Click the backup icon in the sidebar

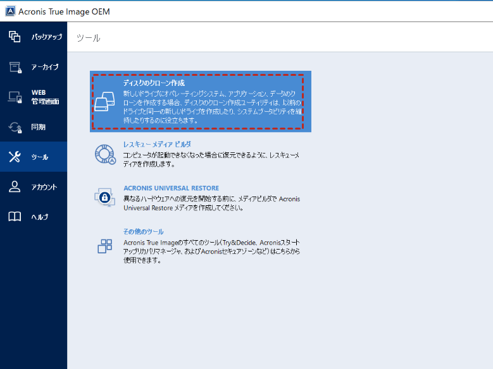point(15,37)
